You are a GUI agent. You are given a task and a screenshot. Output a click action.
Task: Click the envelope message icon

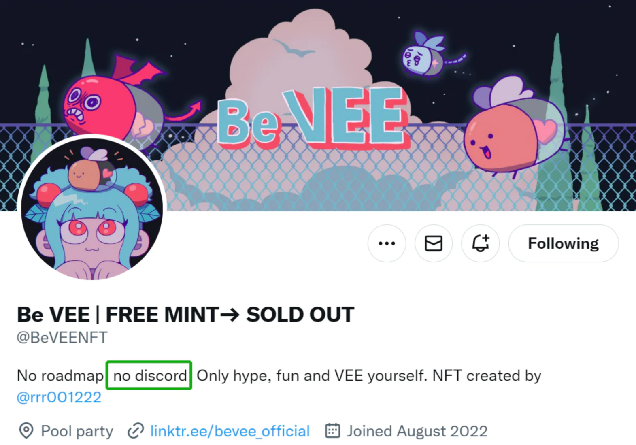click(433, 243)
